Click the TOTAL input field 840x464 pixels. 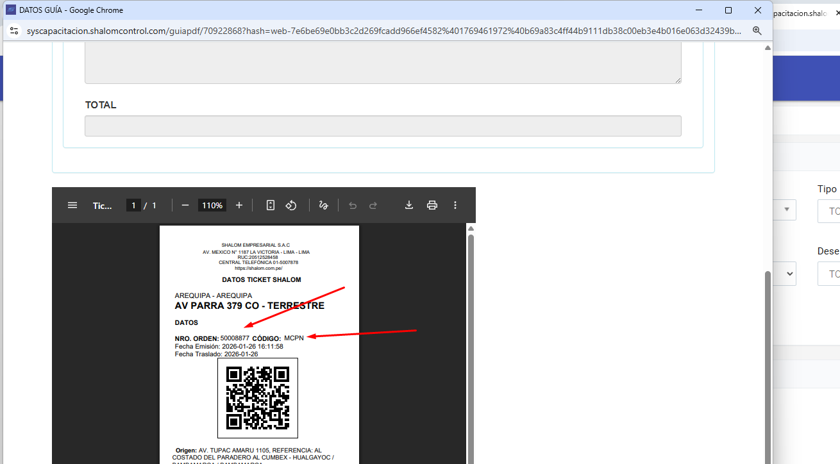tap(383, 126)
